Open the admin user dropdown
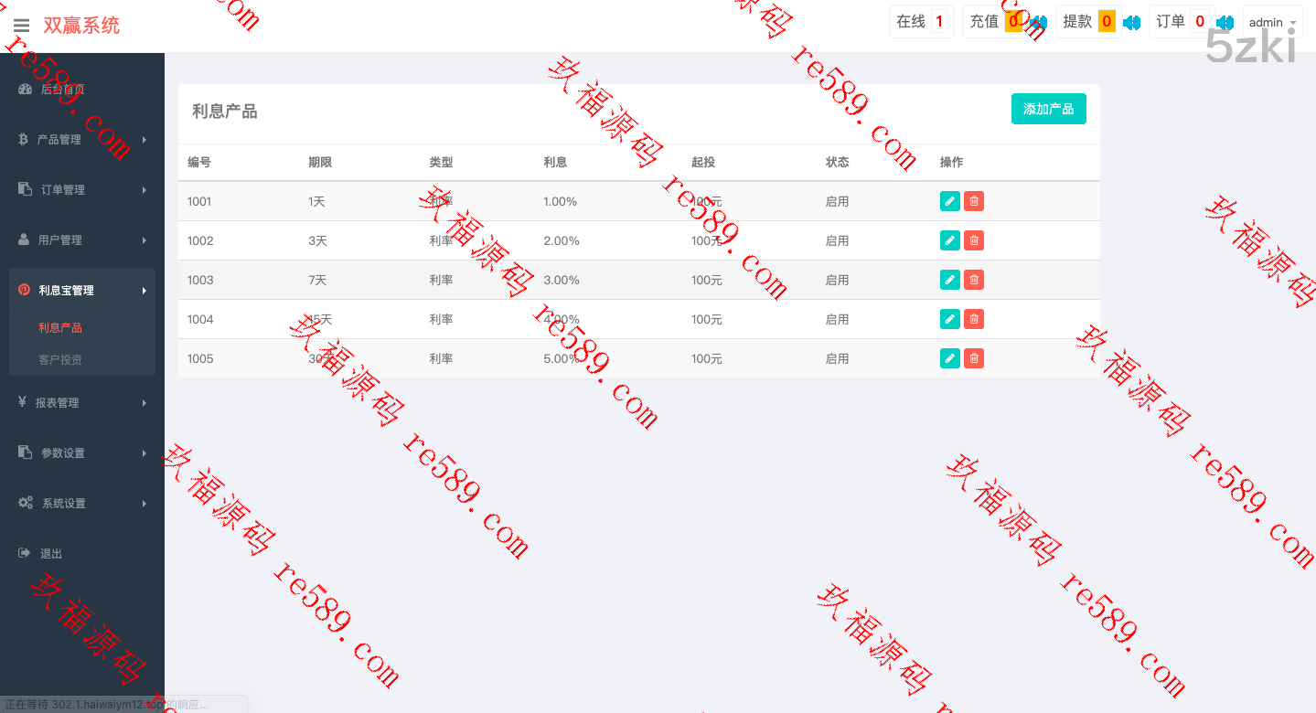Image resolution: width=1316 pixels, height=713 pixels. click(x=1272, y=23)
